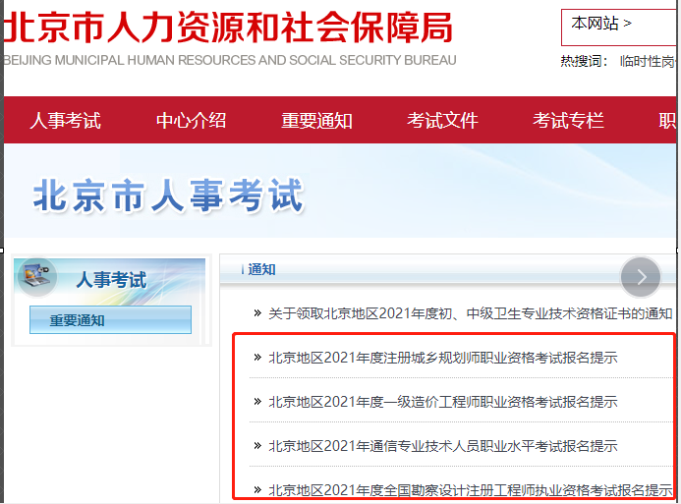The width and height of the screenshot is (681, 504).
Task: Click the bullet arrow before the 注册城乡规划师 notice
Action: 257,358
